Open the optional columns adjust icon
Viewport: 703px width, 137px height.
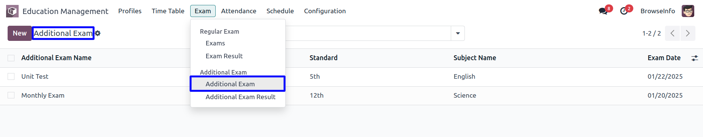point(695,58)
